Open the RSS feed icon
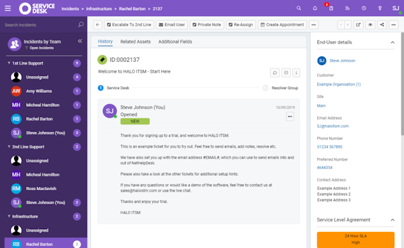This screenshot has height=248, width=404. 347,8
